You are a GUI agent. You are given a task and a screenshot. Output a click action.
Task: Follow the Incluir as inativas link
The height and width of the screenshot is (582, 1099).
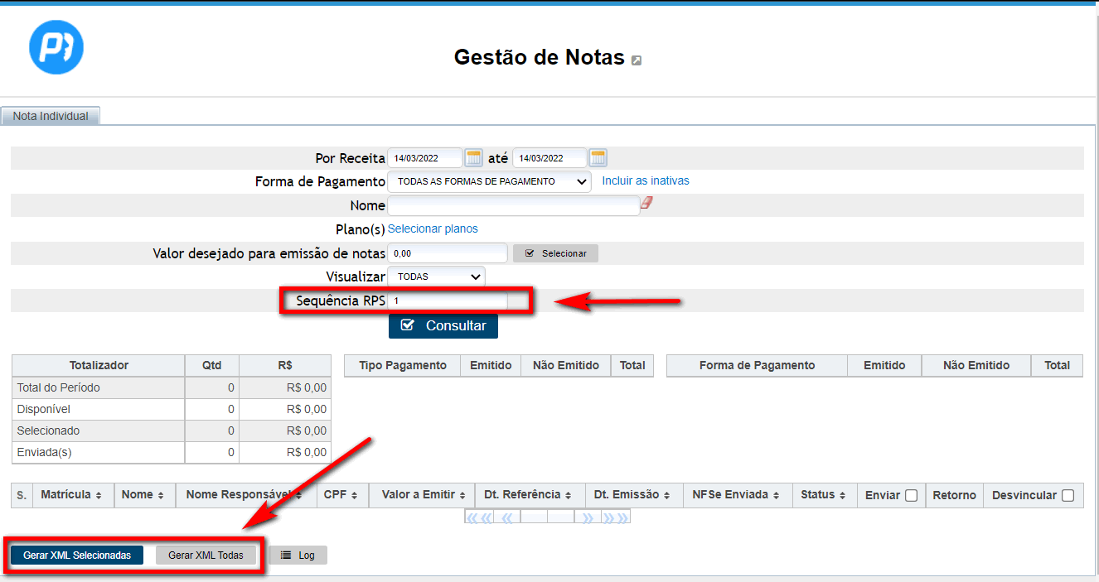(645, 180)
